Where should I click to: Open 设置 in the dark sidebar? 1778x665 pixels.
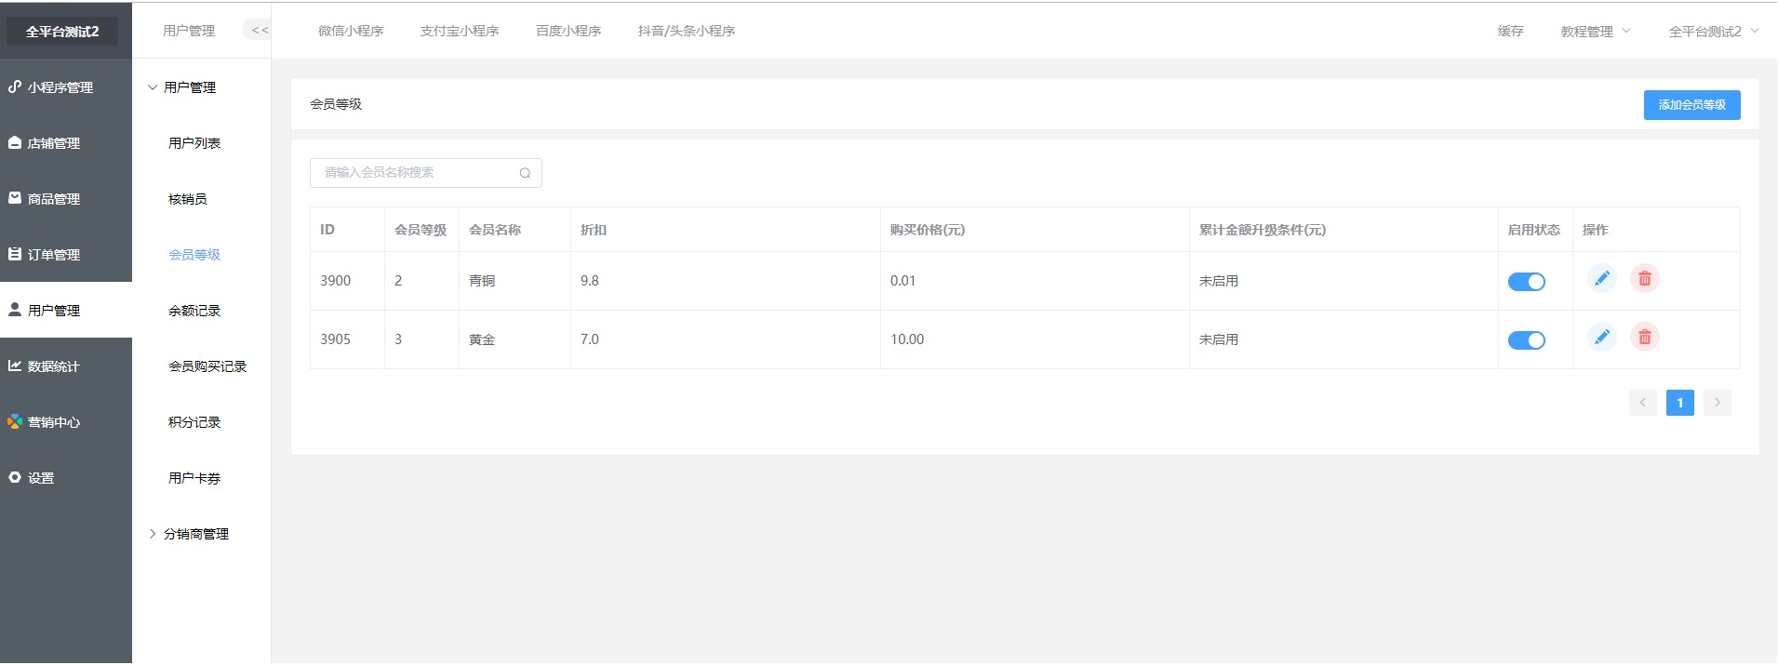[65, 478]
